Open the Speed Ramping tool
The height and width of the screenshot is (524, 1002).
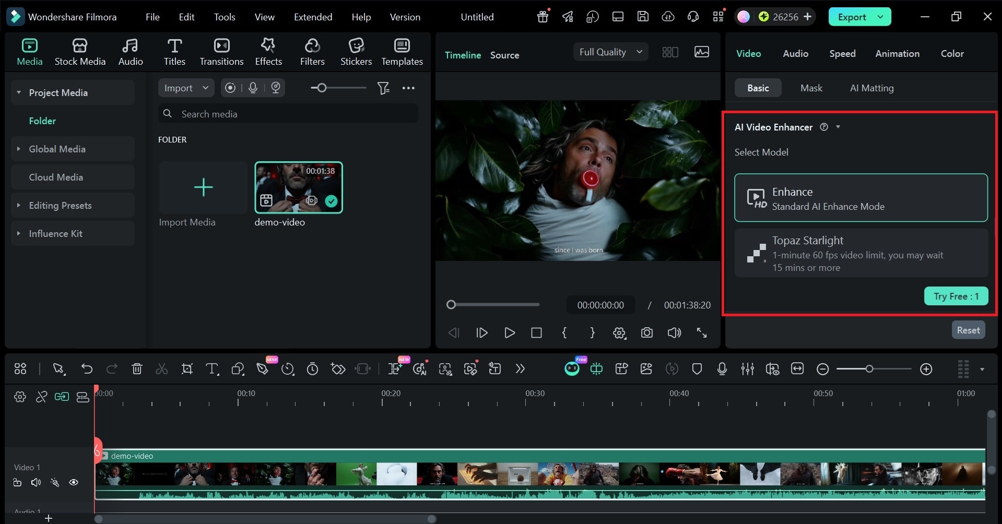click(288, 369)
